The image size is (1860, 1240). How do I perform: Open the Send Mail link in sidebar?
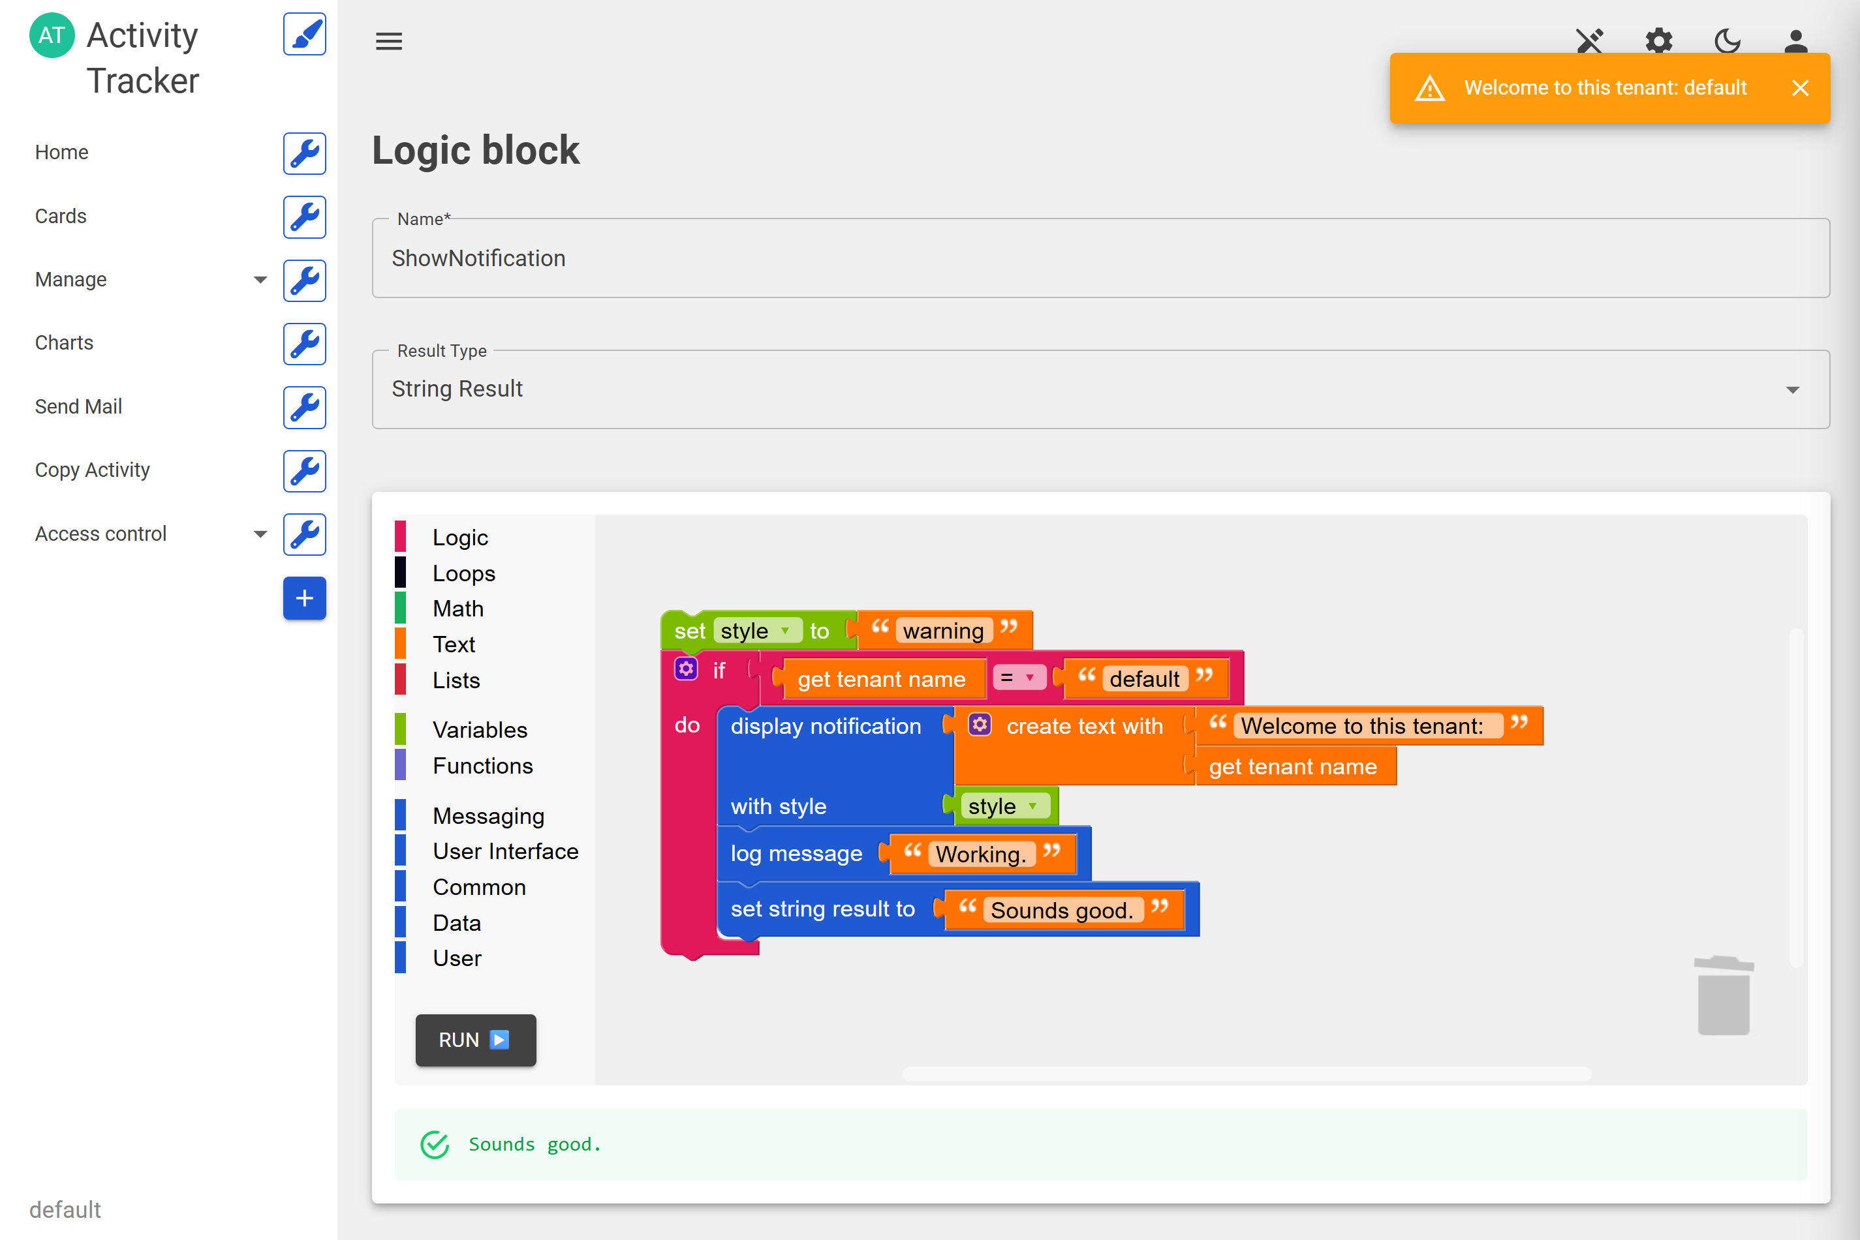click(x=78, y=406)
